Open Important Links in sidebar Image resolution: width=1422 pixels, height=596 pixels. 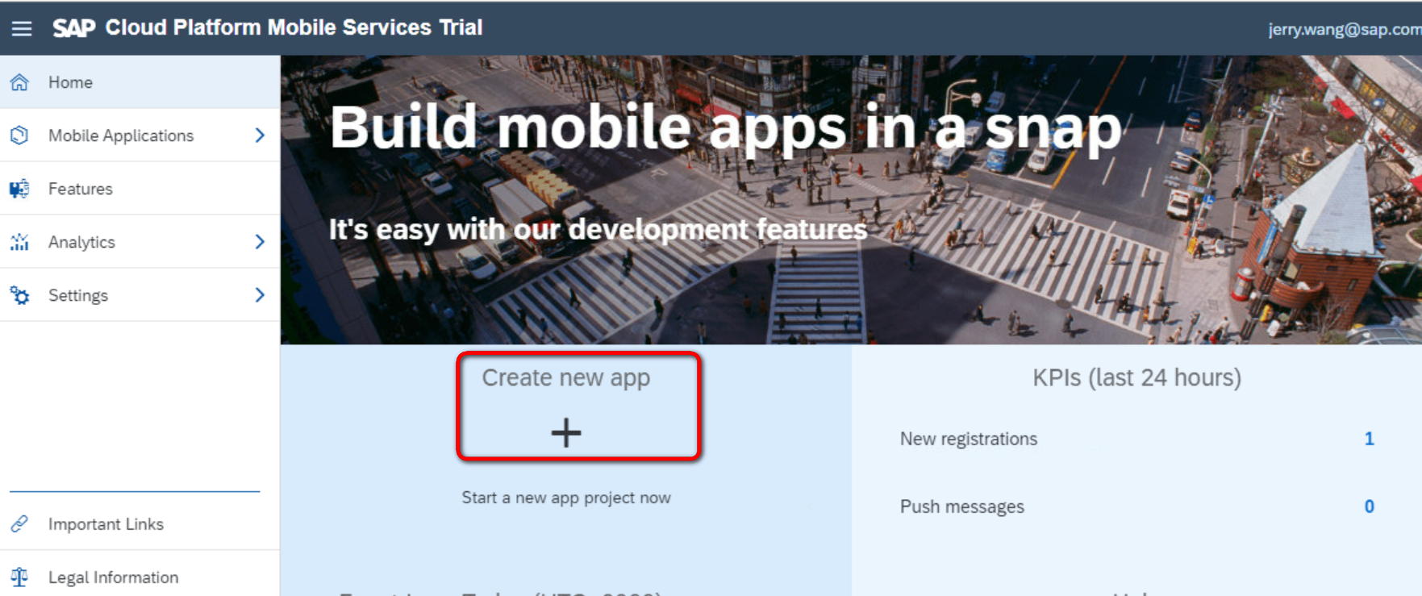140,524
